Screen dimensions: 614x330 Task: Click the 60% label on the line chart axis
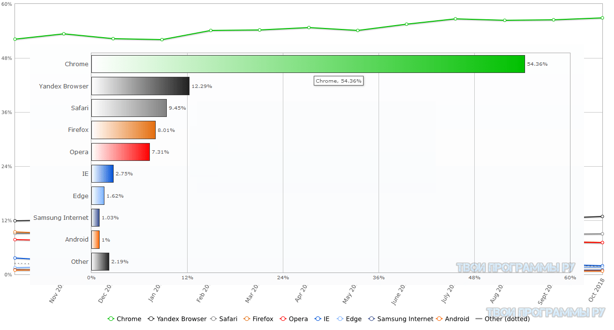click(x=7, y=4)
